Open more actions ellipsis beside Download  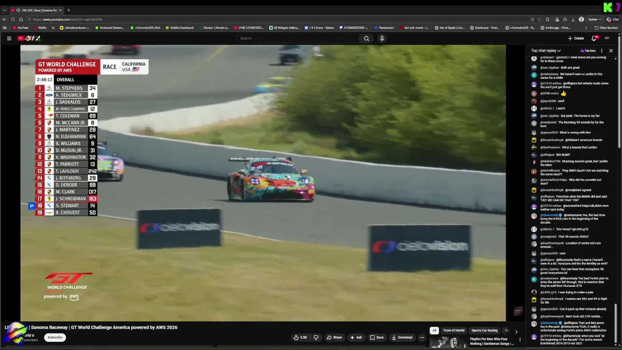coord(422,337)
